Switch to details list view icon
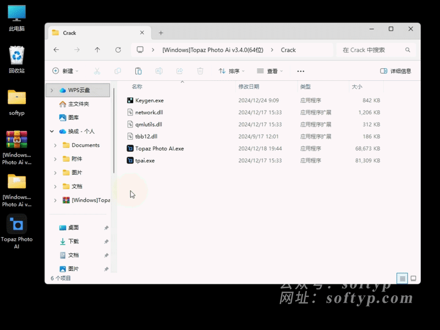Screen dimensions: 440x330 [x=402, y=278]
